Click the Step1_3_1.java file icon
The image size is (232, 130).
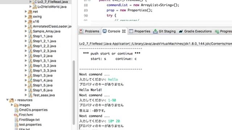point(30,61)
